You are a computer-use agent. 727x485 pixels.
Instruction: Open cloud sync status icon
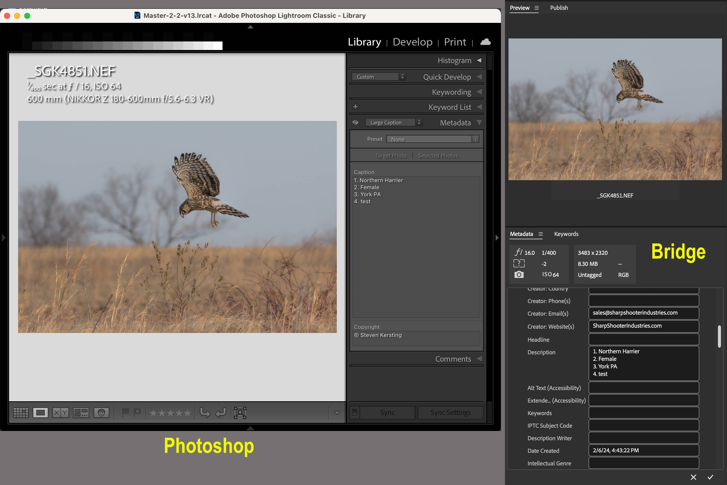(x=485, y=42)
